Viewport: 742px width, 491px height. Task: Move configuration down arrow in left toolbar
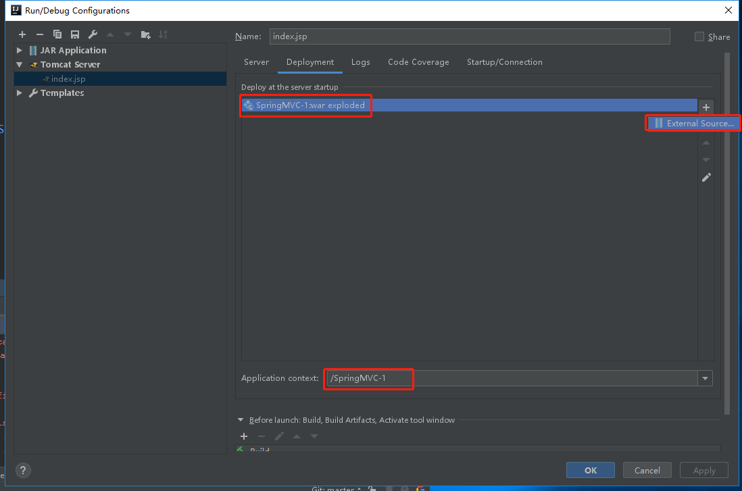click(x=128, y=34)
